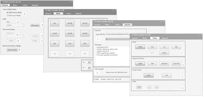
Task: Click 'Firmware upgrade successfully' message
Action: point(107,55)
